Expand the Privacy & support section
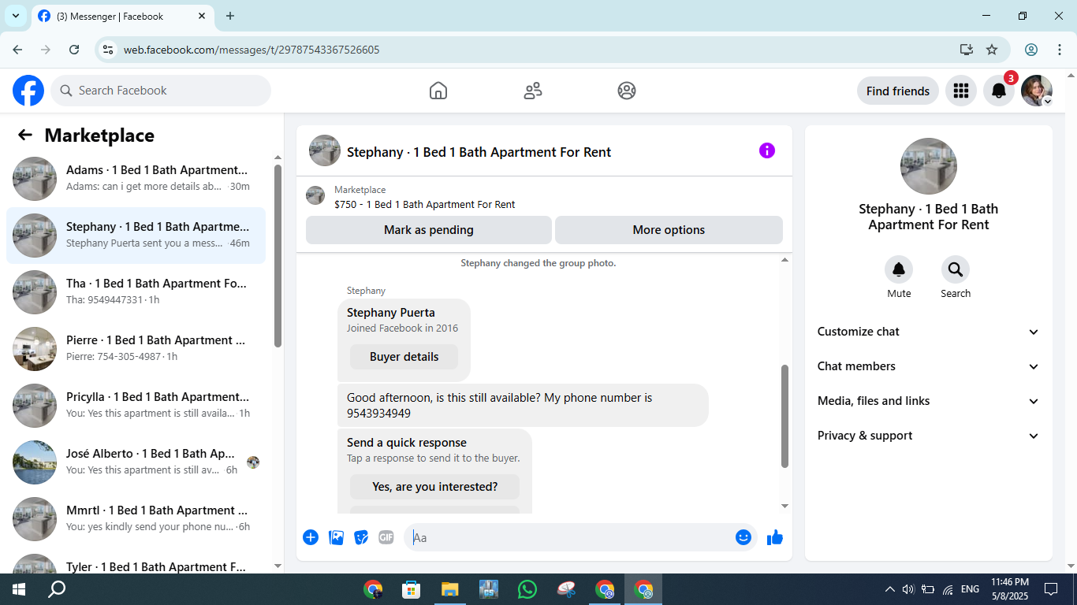 929,436
